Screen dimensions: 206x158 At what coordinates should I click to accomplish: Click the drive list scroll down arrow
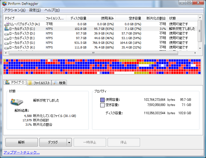[200, 48]
